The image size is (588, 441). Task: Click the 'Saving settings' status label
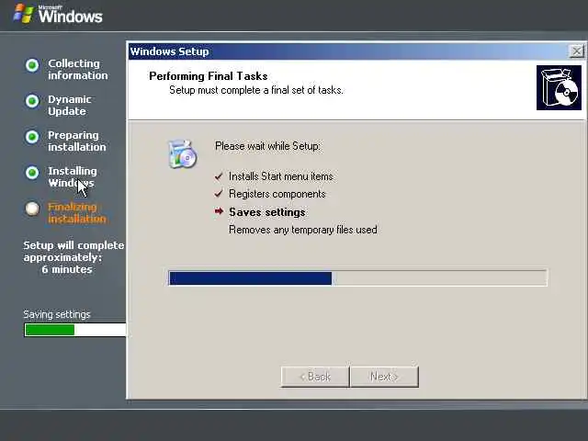[57, 314]
